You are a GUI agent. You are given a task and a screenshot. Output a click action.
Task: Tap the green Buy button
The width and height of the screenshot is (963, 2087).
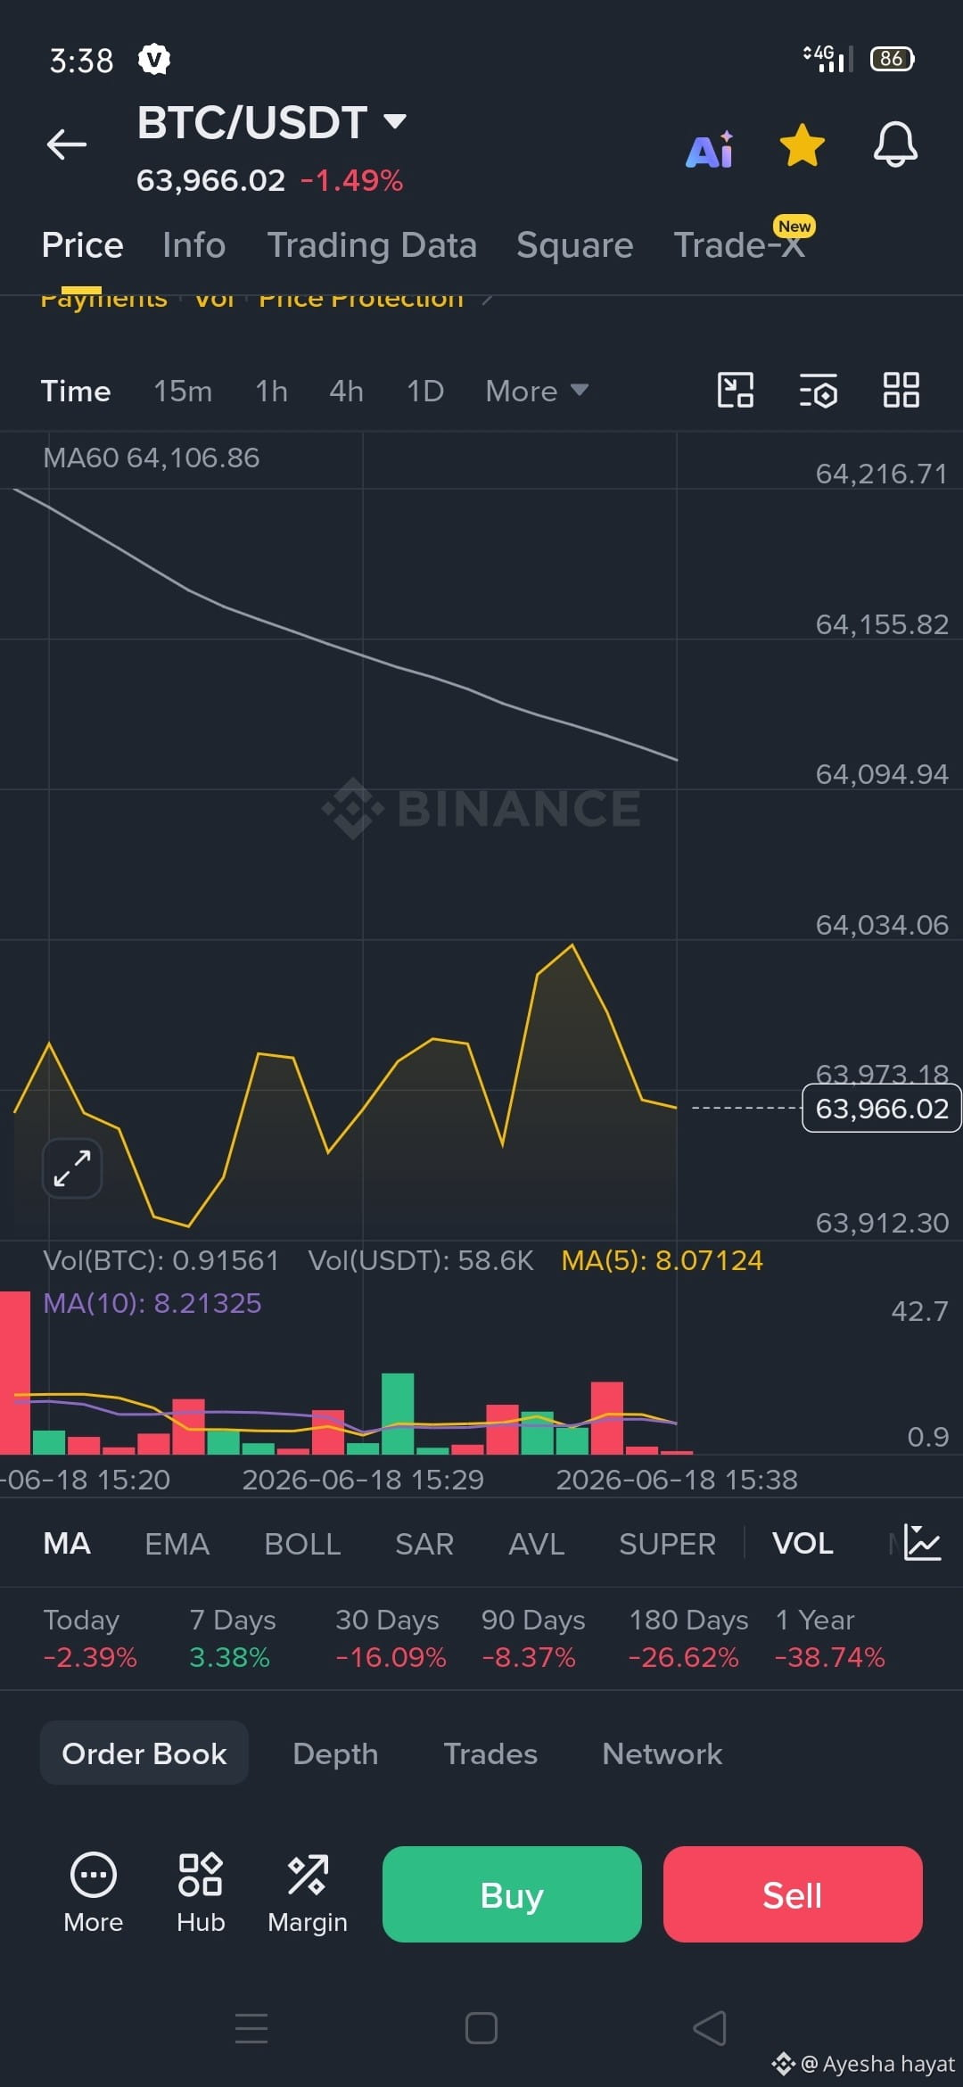[512, 1894]
